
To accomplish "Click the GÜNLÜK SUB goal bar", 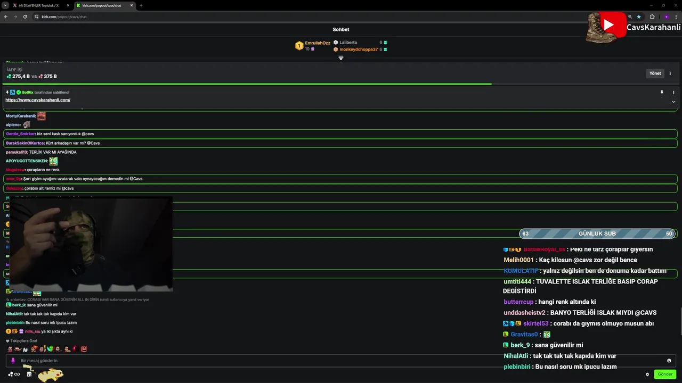I will pyautogui.click(x=597, y=234).
